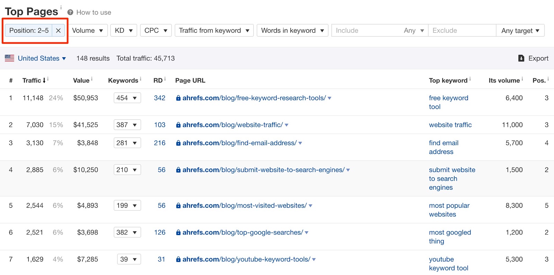Open ahrefs.com/blog/youtube-keyword-tools/ link

click(x=246, y=259)
